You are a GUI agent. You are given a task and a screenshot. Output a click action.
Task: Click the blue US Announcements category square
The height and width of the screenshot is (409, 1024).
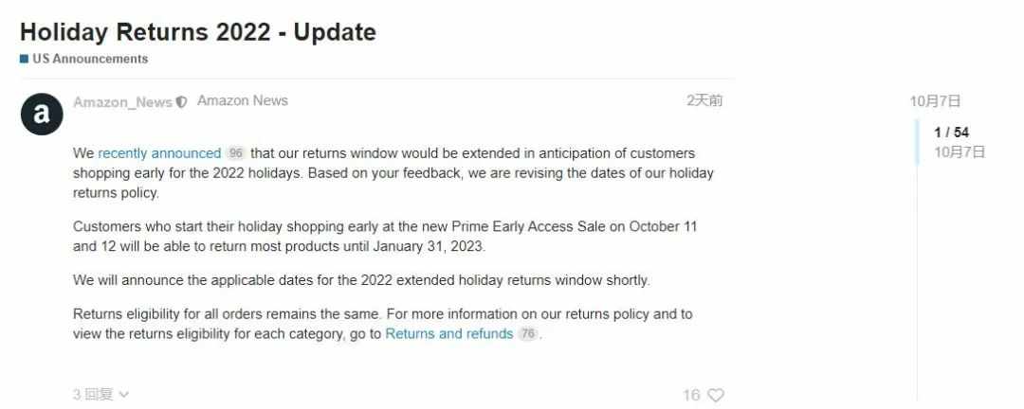point(24,59)
